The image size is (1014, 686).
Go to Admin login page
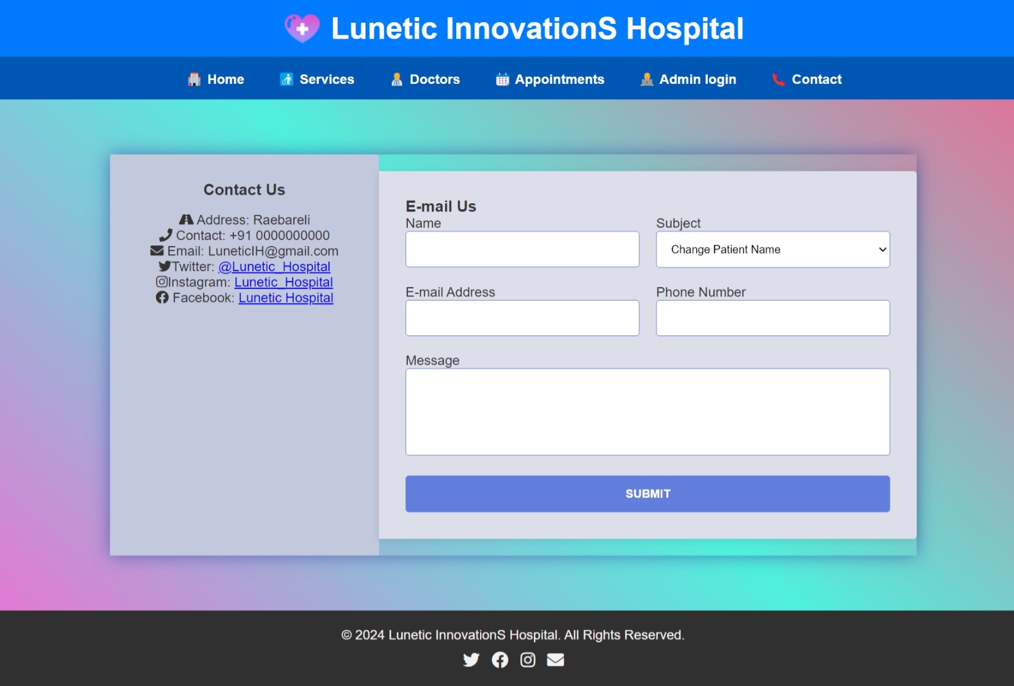pyautogui.click(x=688, y=80)
